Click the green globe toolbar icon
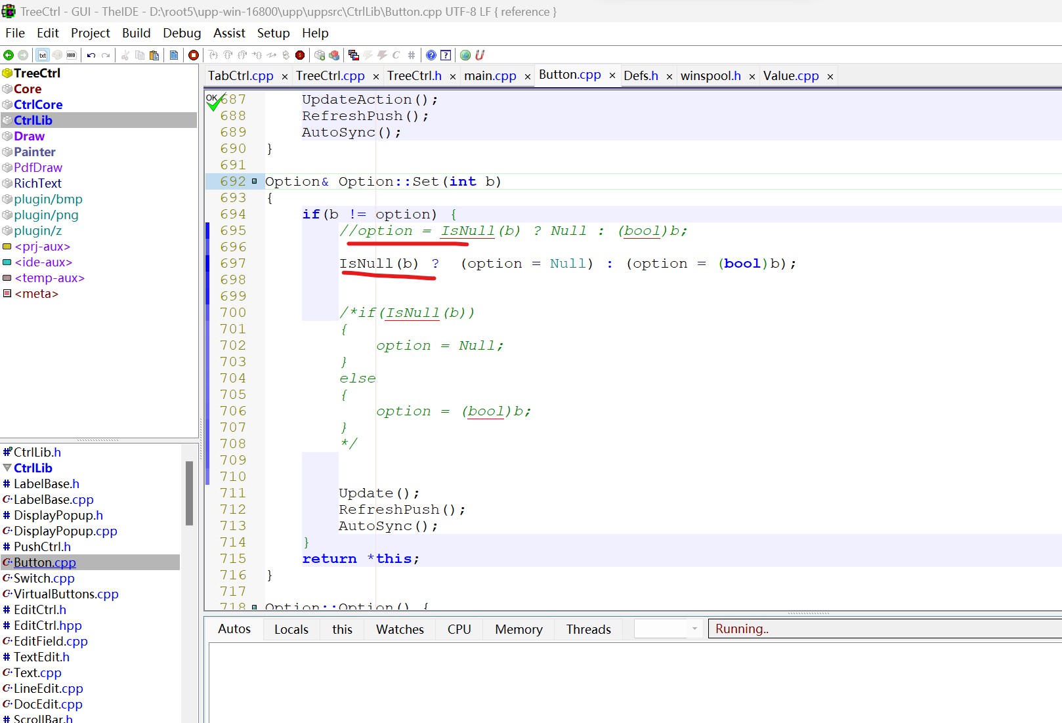This screenshot has height=723, width=1062. tap(465, 55)
